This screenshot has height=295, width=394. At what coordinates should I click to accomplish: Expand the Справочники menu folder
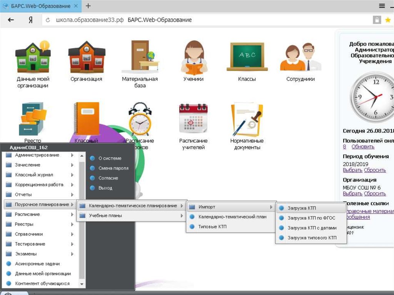(29, 234)
